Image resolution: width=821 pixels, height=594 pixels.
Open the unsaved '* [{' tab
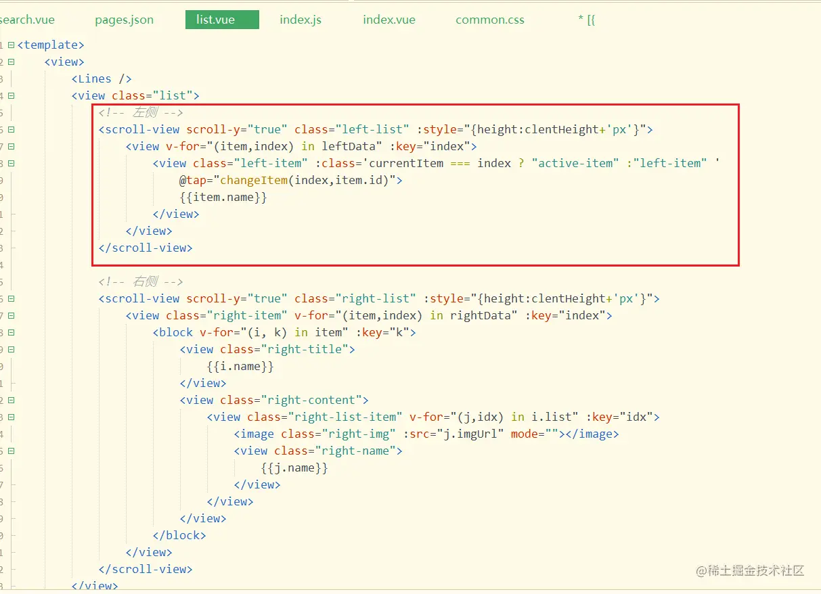pyautogui.click(x=586, y=20)
